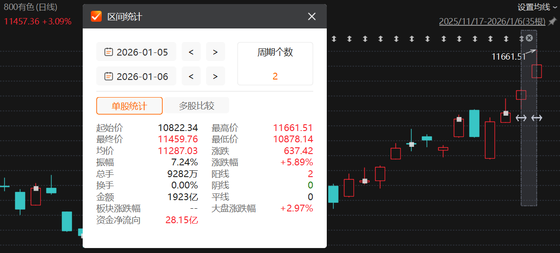
Task: Switch to the 多股比较 tab
Action: (x=197, y=106)
